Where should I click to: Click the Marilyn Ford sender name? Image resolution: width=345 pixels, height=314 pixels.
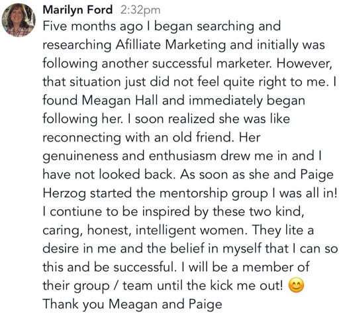pos(77,10)
